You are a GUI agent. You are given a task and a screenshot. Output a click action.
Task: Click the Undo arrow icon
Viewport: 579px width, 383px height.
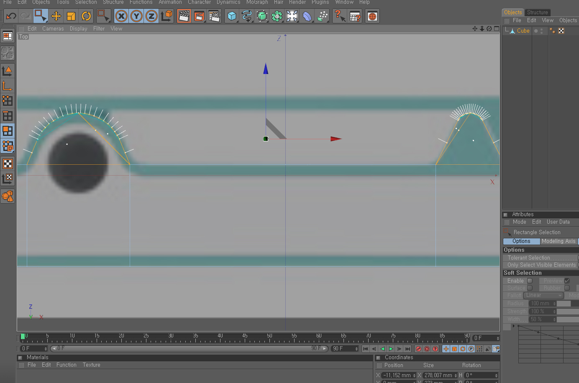click(x=11, y=16)
